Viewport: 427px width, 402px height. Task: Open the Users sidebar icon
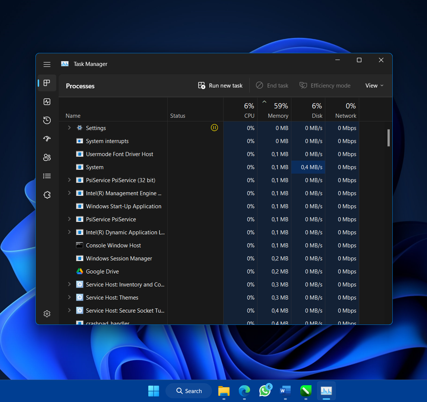click(47, 158)
